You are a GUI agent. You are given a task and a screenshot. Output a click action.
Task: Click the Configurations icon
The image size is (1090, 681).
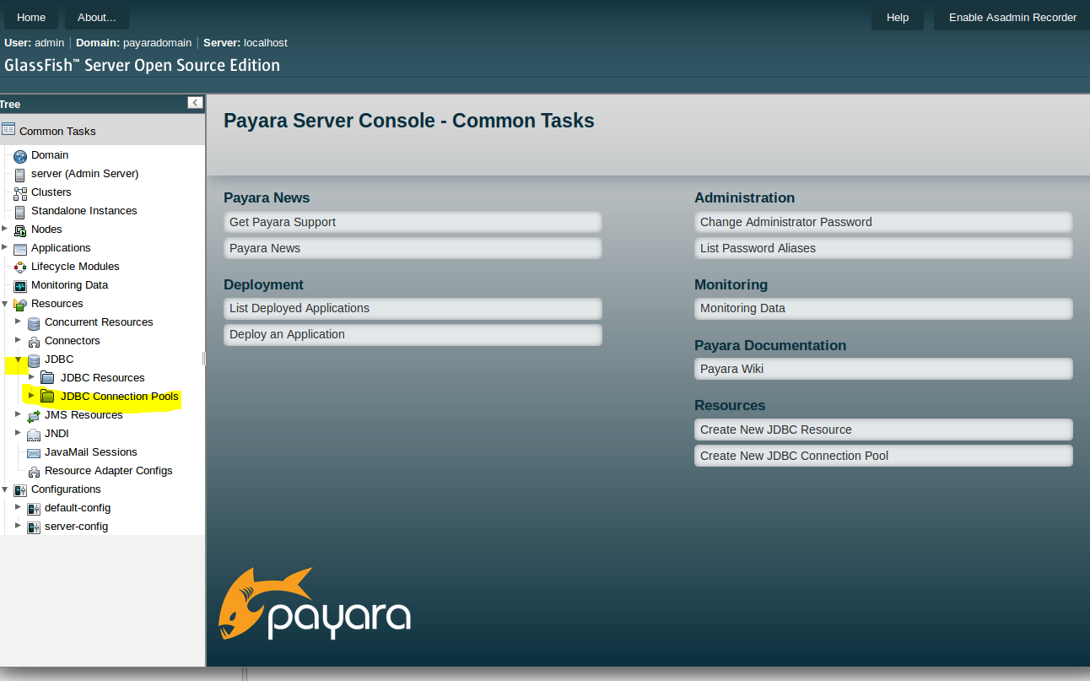coord(20,490)
